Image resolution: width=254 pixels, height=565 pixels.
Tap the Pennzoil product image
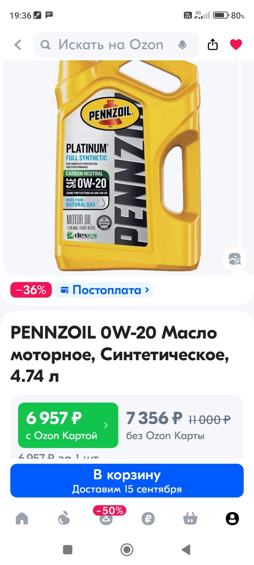click(x=128, y=165)
